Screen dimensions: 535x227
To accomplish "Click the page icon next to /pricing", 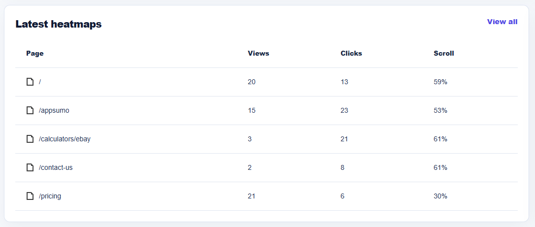I will pyautogui.click(x=30, y=196).
